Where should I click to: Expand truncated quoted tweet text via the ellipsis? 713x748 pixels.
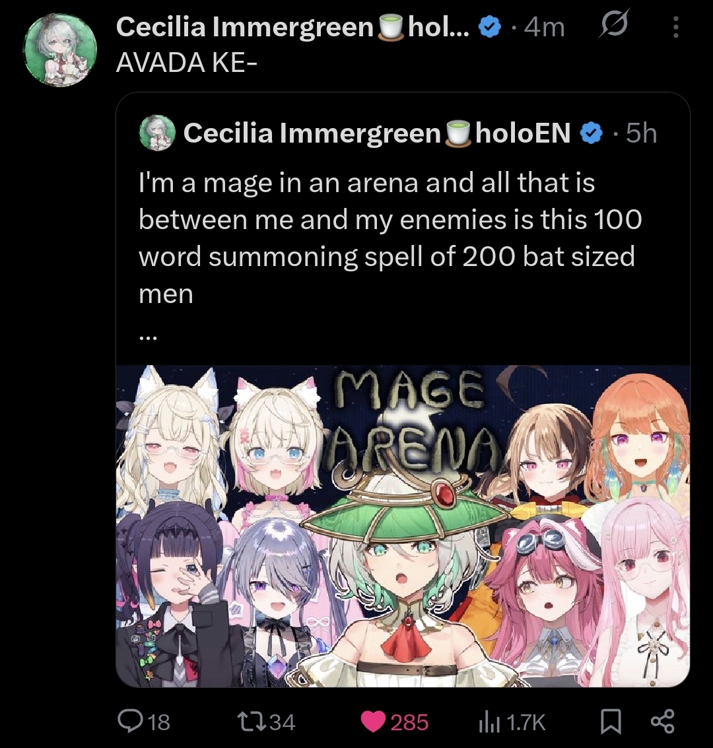[x=148, y=338]
